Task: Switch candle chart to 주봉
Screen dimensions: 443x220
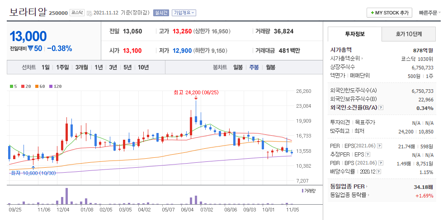Action: [254, 67]
